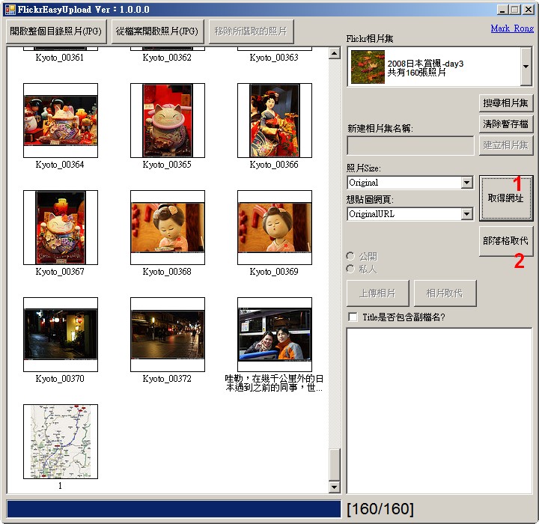Select the Kyoto_00365 lucky cat thumbnail
The height and width of the screenshot is (524, 539).
coord(168,121)
